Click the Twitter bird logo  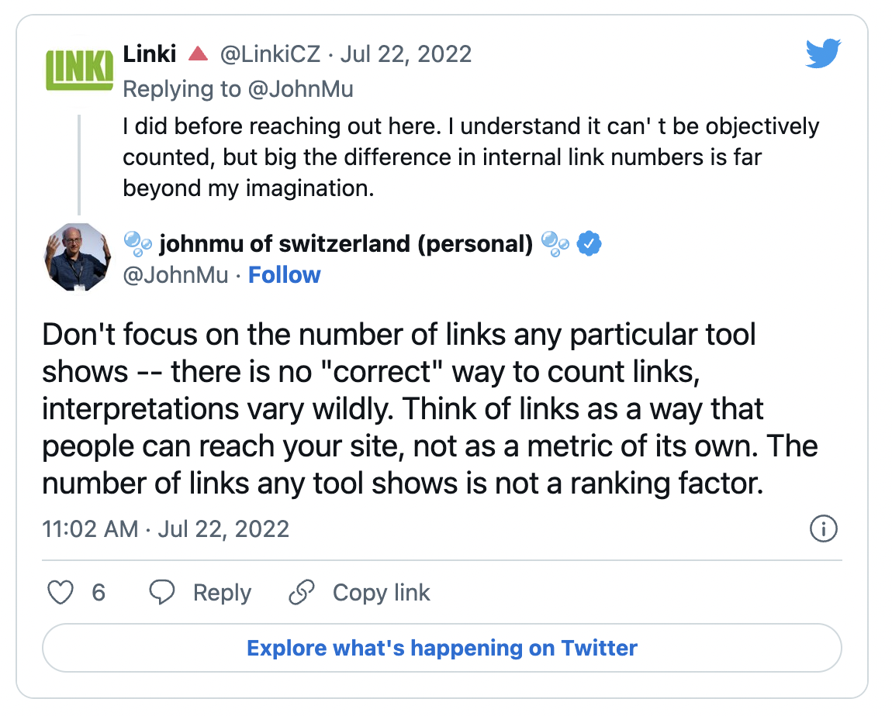click(x=824, y=54)
